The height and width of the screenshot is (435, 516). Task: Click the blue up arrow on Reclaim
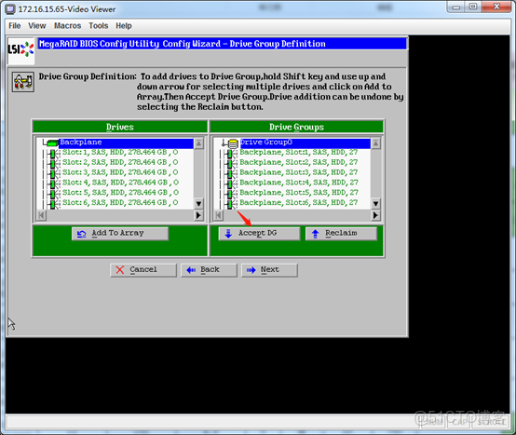(x=315, y=234)
